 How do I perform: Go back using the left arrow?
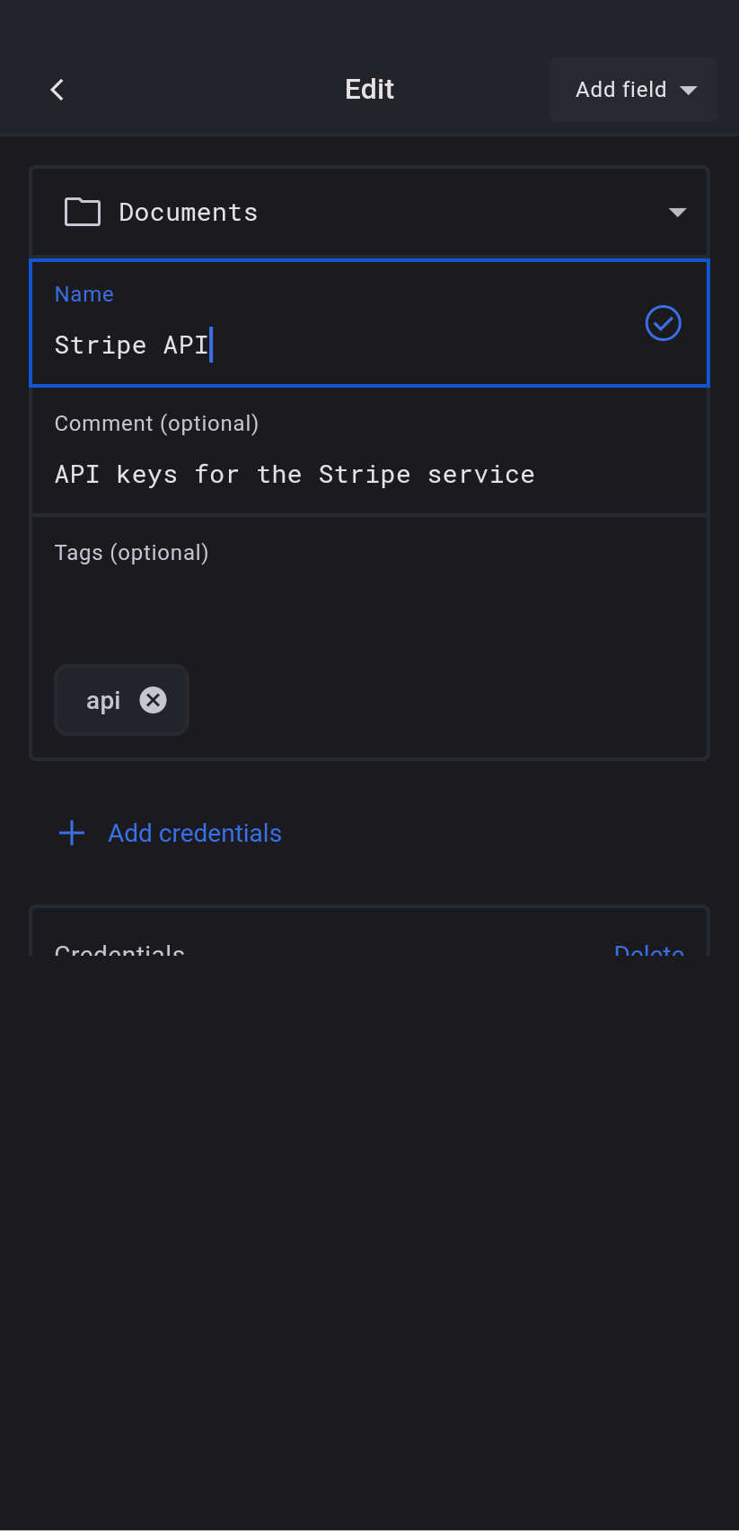tap(57, 90)
